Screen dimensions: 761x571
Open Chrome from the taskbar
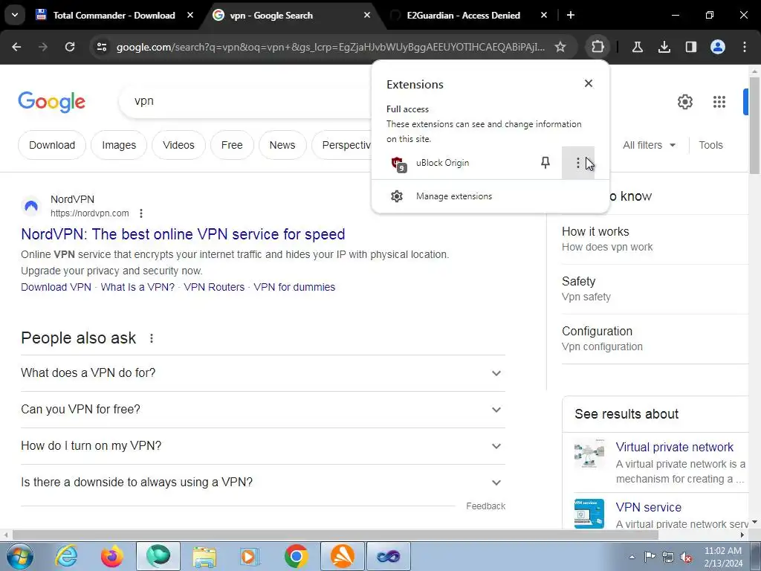pyautogui.click(x=296, y=556)
